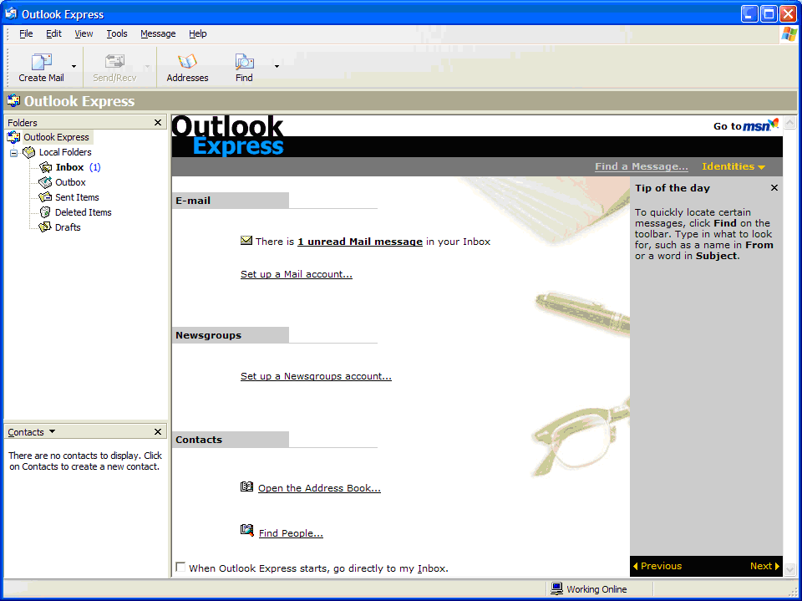Open Addresses from the toolbar
Viewport: 802px width, 601px height.
[x=187, y=63]
